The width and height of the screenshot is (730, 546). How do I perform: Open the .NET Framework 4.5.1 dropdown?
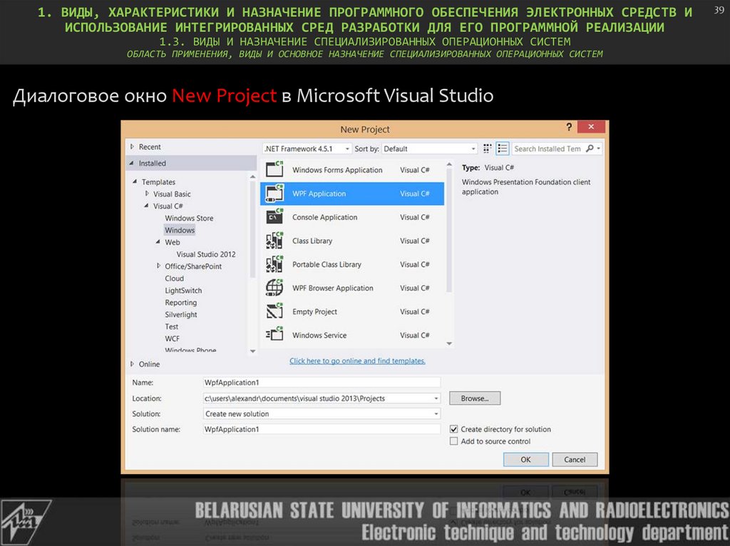(307, 149)
